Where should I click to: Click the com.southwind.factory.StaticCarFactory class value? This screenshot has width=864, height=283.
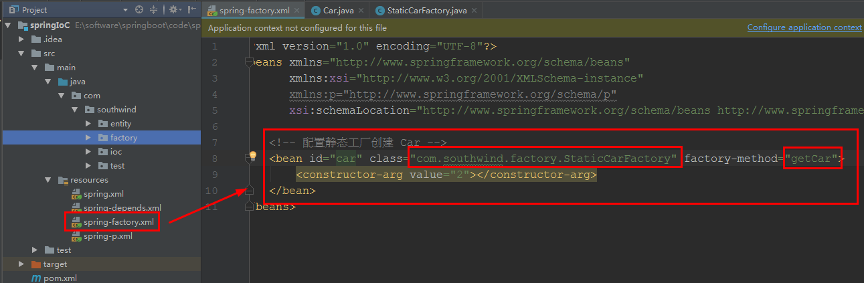click(544, 159)
